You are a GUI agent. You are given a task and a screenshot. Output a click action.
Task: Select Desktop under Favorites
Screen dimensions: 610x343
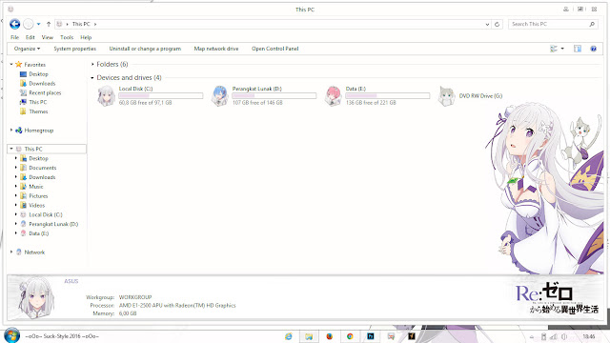[x=38, y=74]
